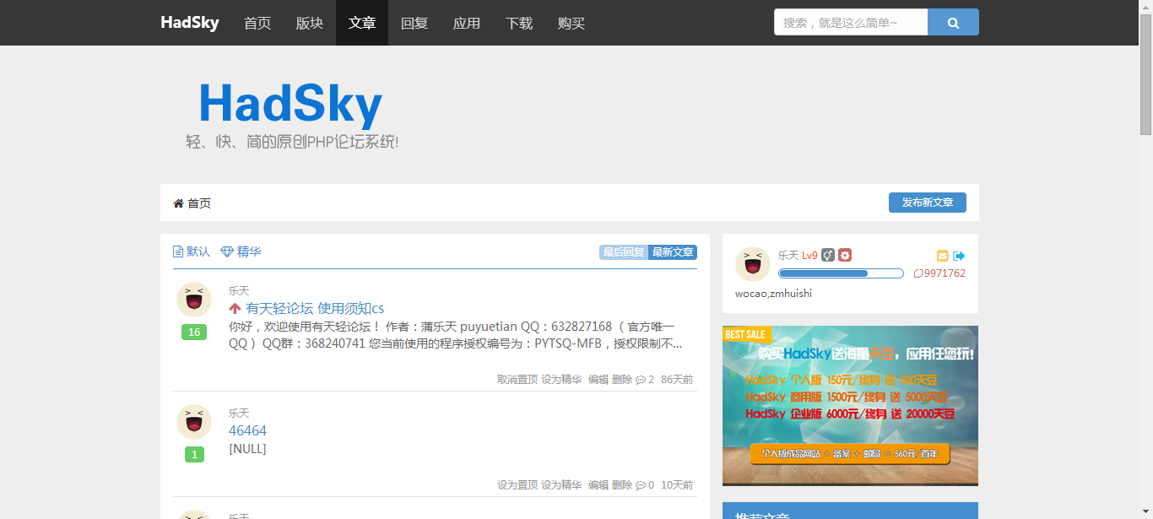Switch sorting to 最新文章
The image size is (1153, 519).
pyautogui.click(x=673, y=252)
